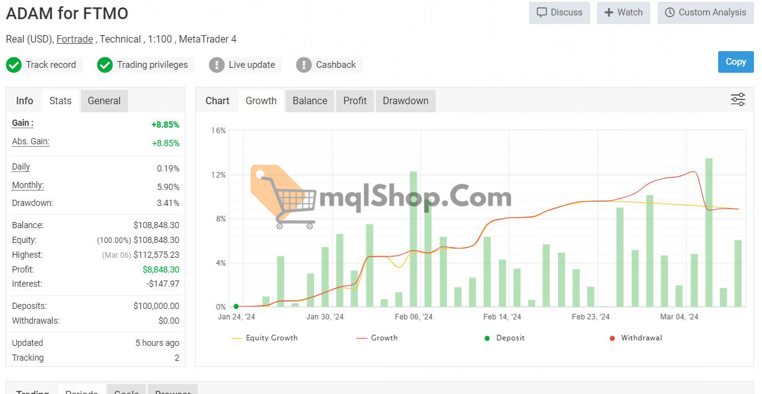The height and width of the screenshot is (394, 762).
Task: Click the green Track record checkmark icon
Action: (14, 65)
